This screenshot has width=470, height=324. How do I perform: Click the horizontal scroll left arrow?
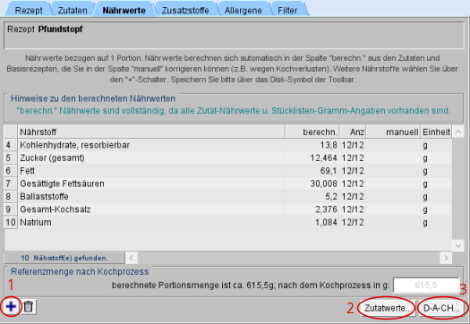click(132, 258)
